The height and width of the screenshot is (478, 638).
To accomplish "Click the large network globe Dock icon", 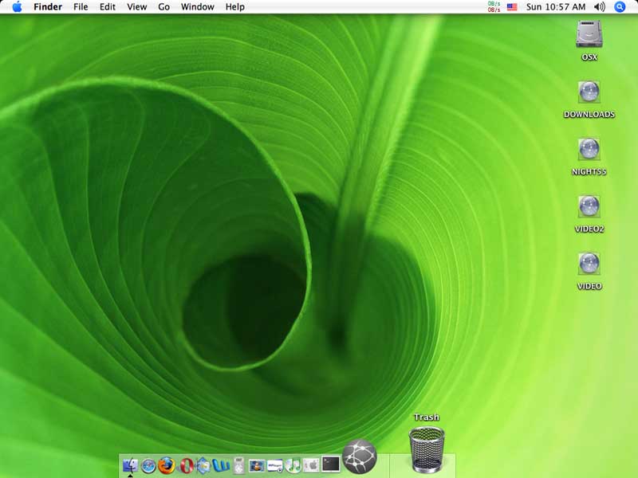I will [359, 456].
